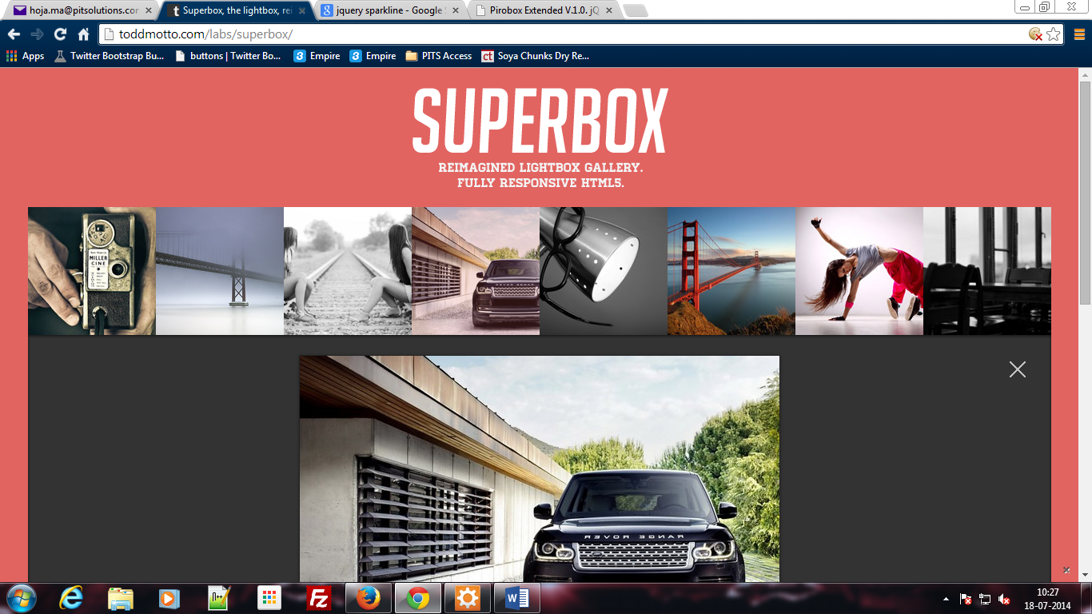
Task: Click the scrollbar down arrow
Action: pos(1085,576)
